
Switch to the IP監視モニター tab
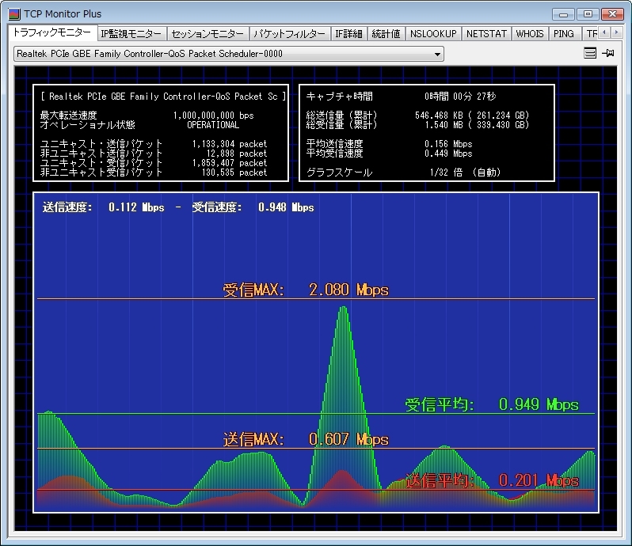click(131, 34)
